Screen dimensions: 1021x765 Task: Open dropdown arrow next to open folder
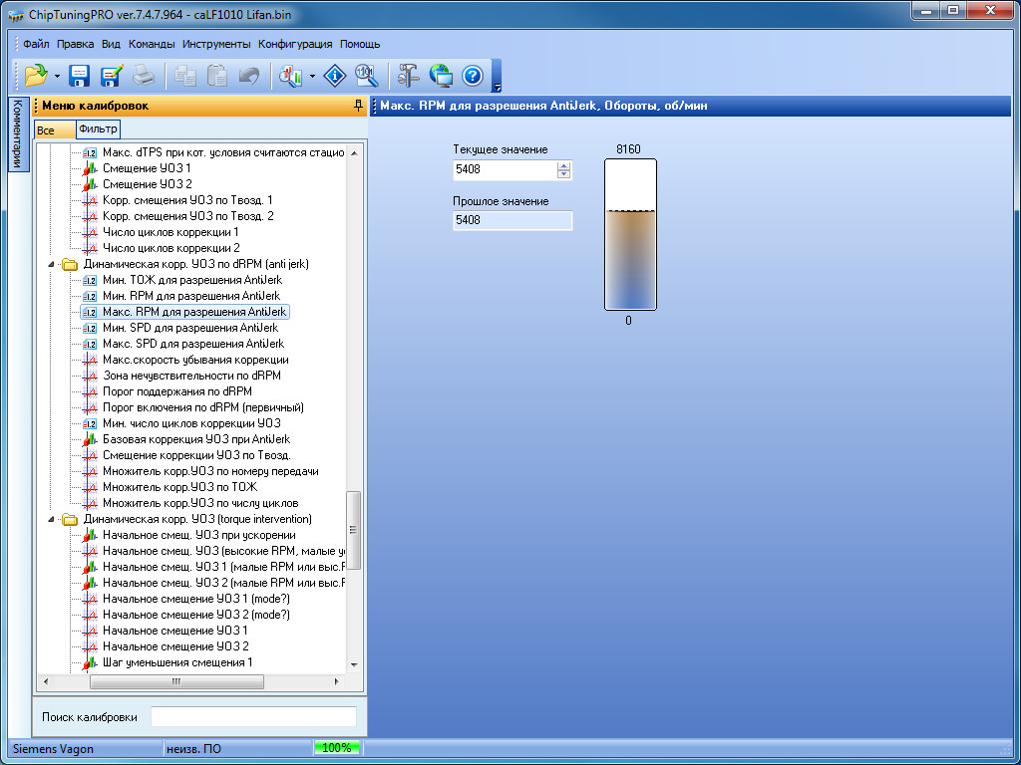57,77
